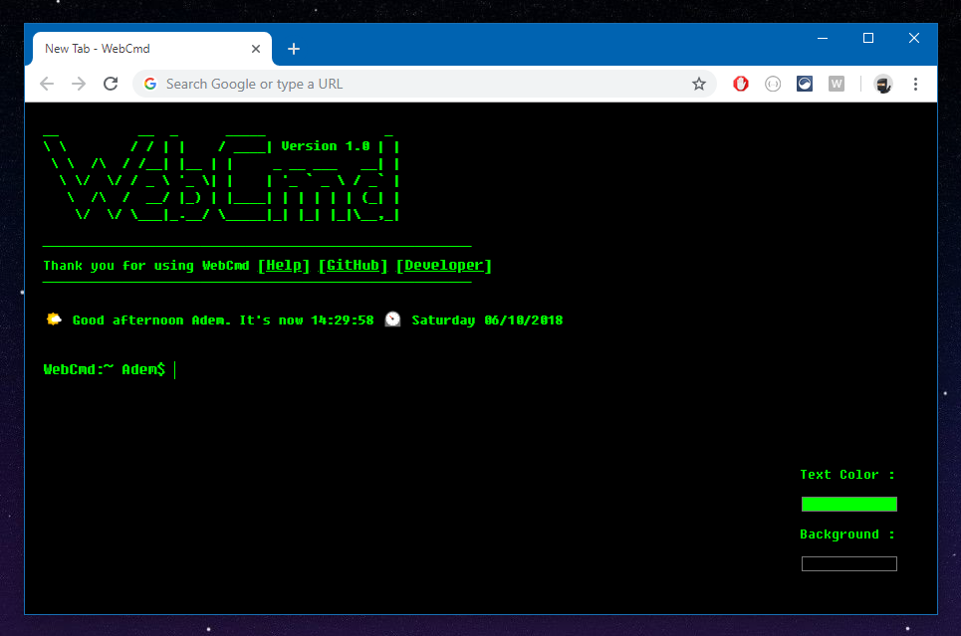The image size is (961, 636).
Task: Maximize the browser window
Action: click(x=867, y=38)
